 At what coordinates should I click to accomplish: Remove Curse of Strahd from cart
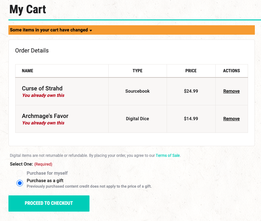coord(231,91)
